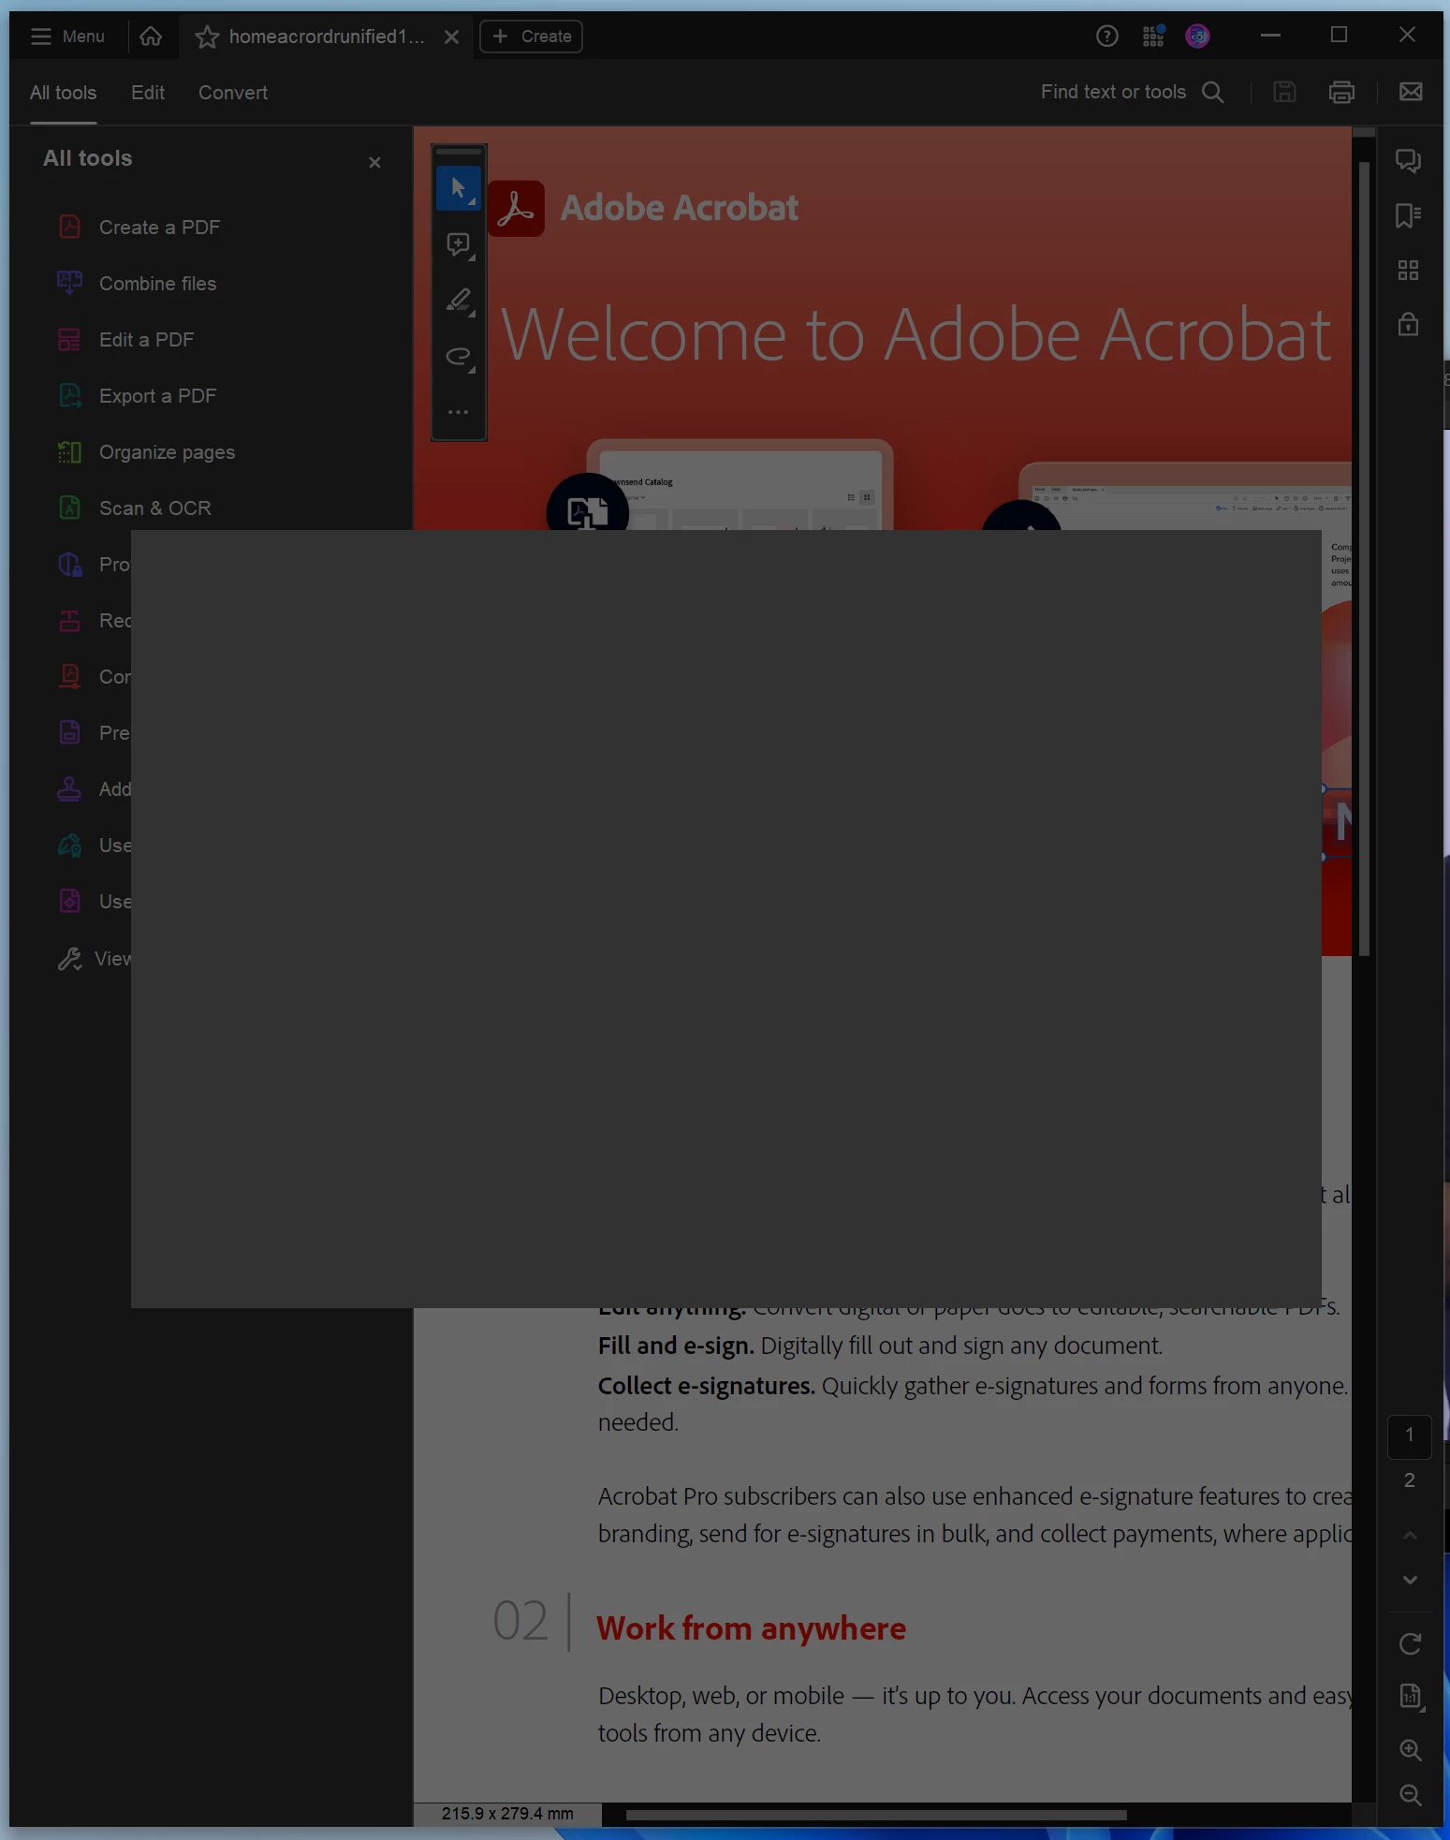Click the View more wrench icon
1450x1840 pixels.
click(x=70, y=959)
